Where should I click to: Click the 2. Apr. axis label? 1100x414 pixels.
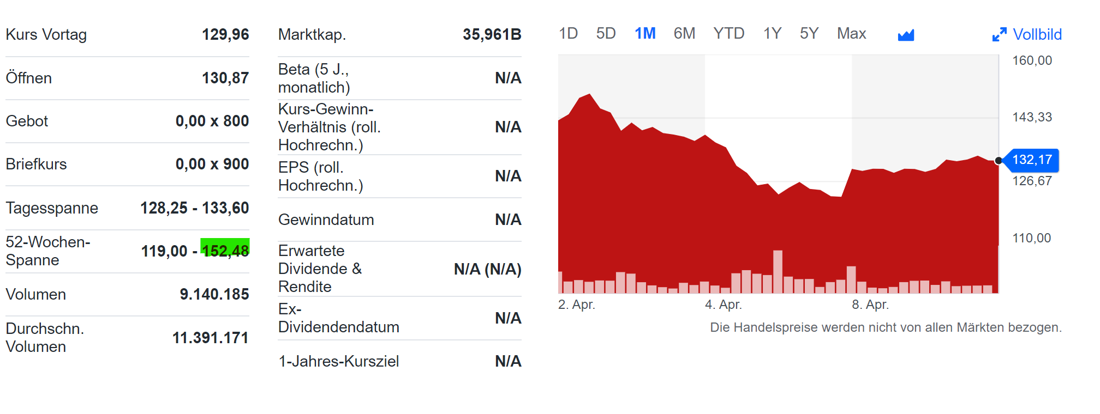(578, 305)
